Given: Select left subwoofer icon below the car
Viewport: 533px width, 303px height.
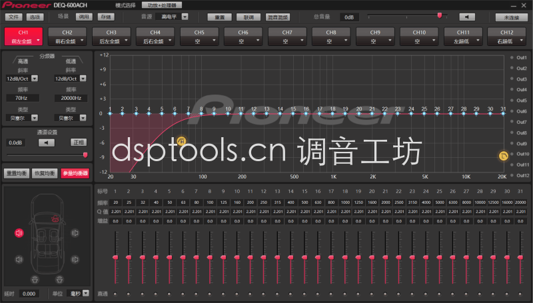Looking at the screenshot, I should (35, 280).
